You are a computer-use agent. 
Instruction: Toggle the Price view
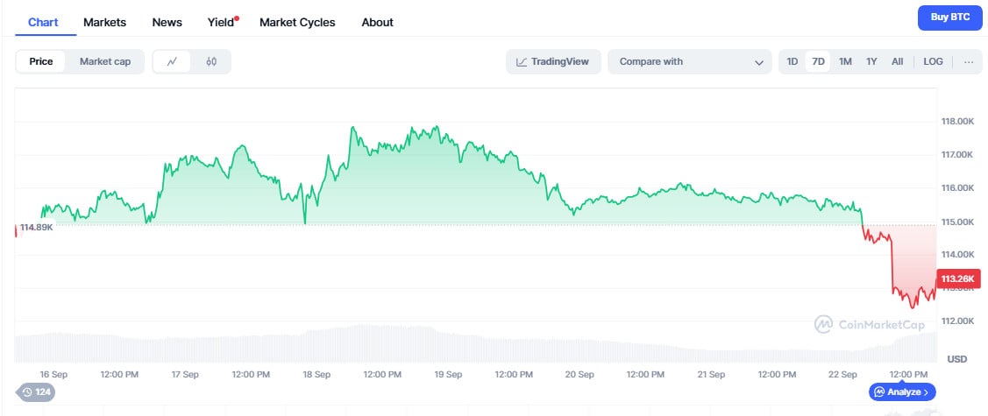[40, 61]
